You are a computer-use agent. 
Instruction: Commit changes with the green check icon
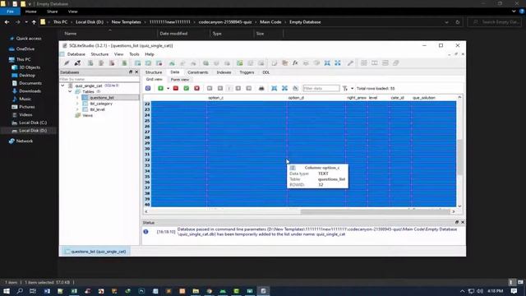(x=187, y=88)
